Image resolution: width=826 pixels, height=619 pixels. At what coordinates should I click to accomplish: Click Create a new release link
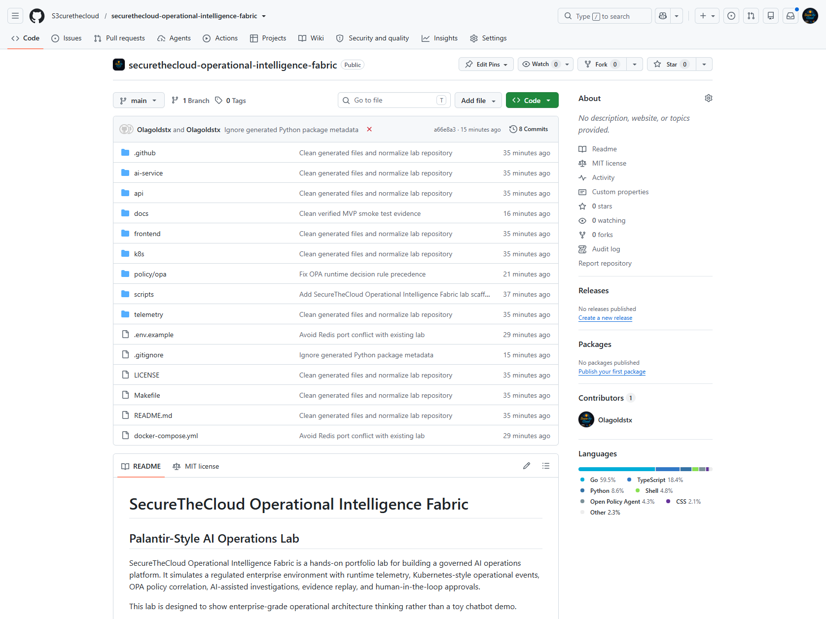tap(605, 318)
